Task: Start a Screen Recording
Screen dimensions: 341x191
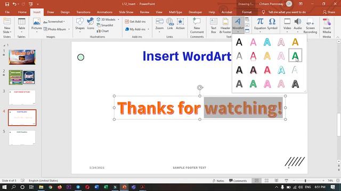Action: pos(310,25)
